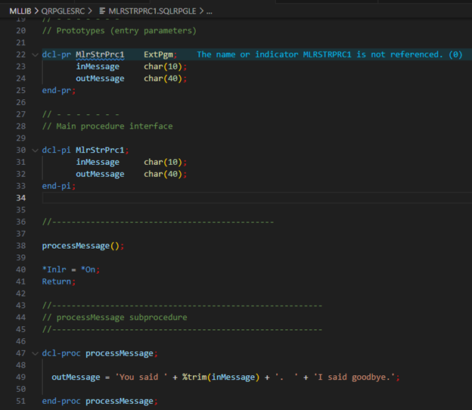
Task: Click inMessage on line 31
Action: pos(98,162)
